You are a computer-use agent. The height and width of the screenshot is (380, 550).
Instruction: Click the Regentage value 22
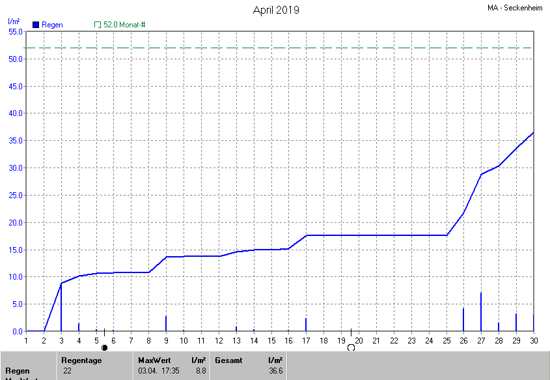68,371
